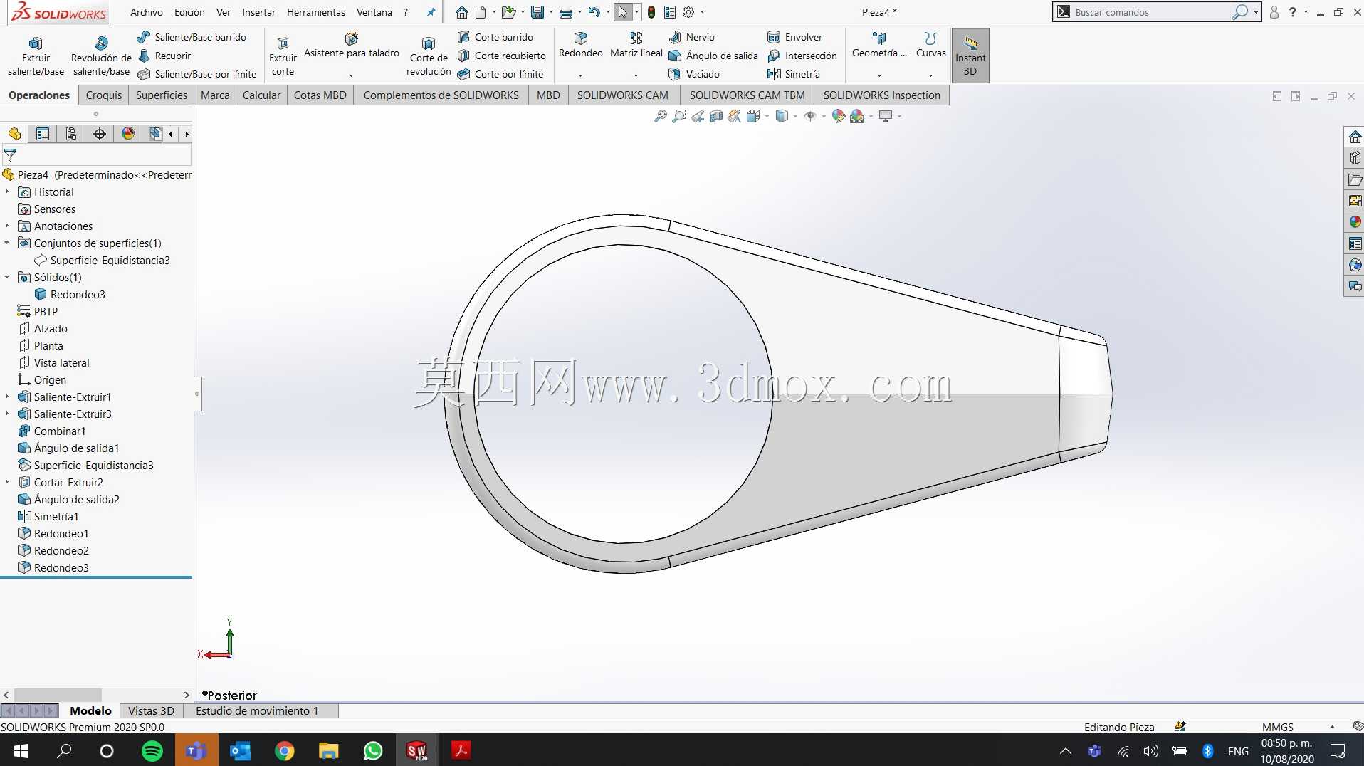The height and width of the screenshot is (766, 1364).
Task: Select Revolución de saliente/base tool
Action: (101, 56)
